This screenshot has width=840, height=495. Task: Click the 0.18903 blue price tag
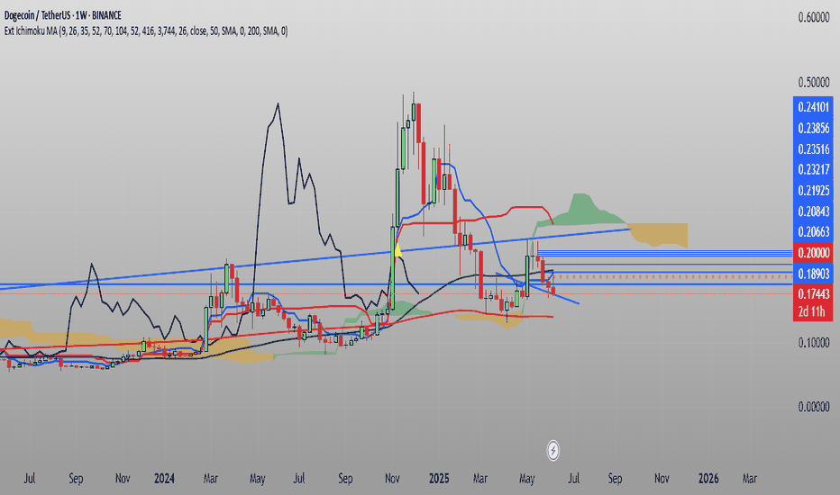click(813, 274)
